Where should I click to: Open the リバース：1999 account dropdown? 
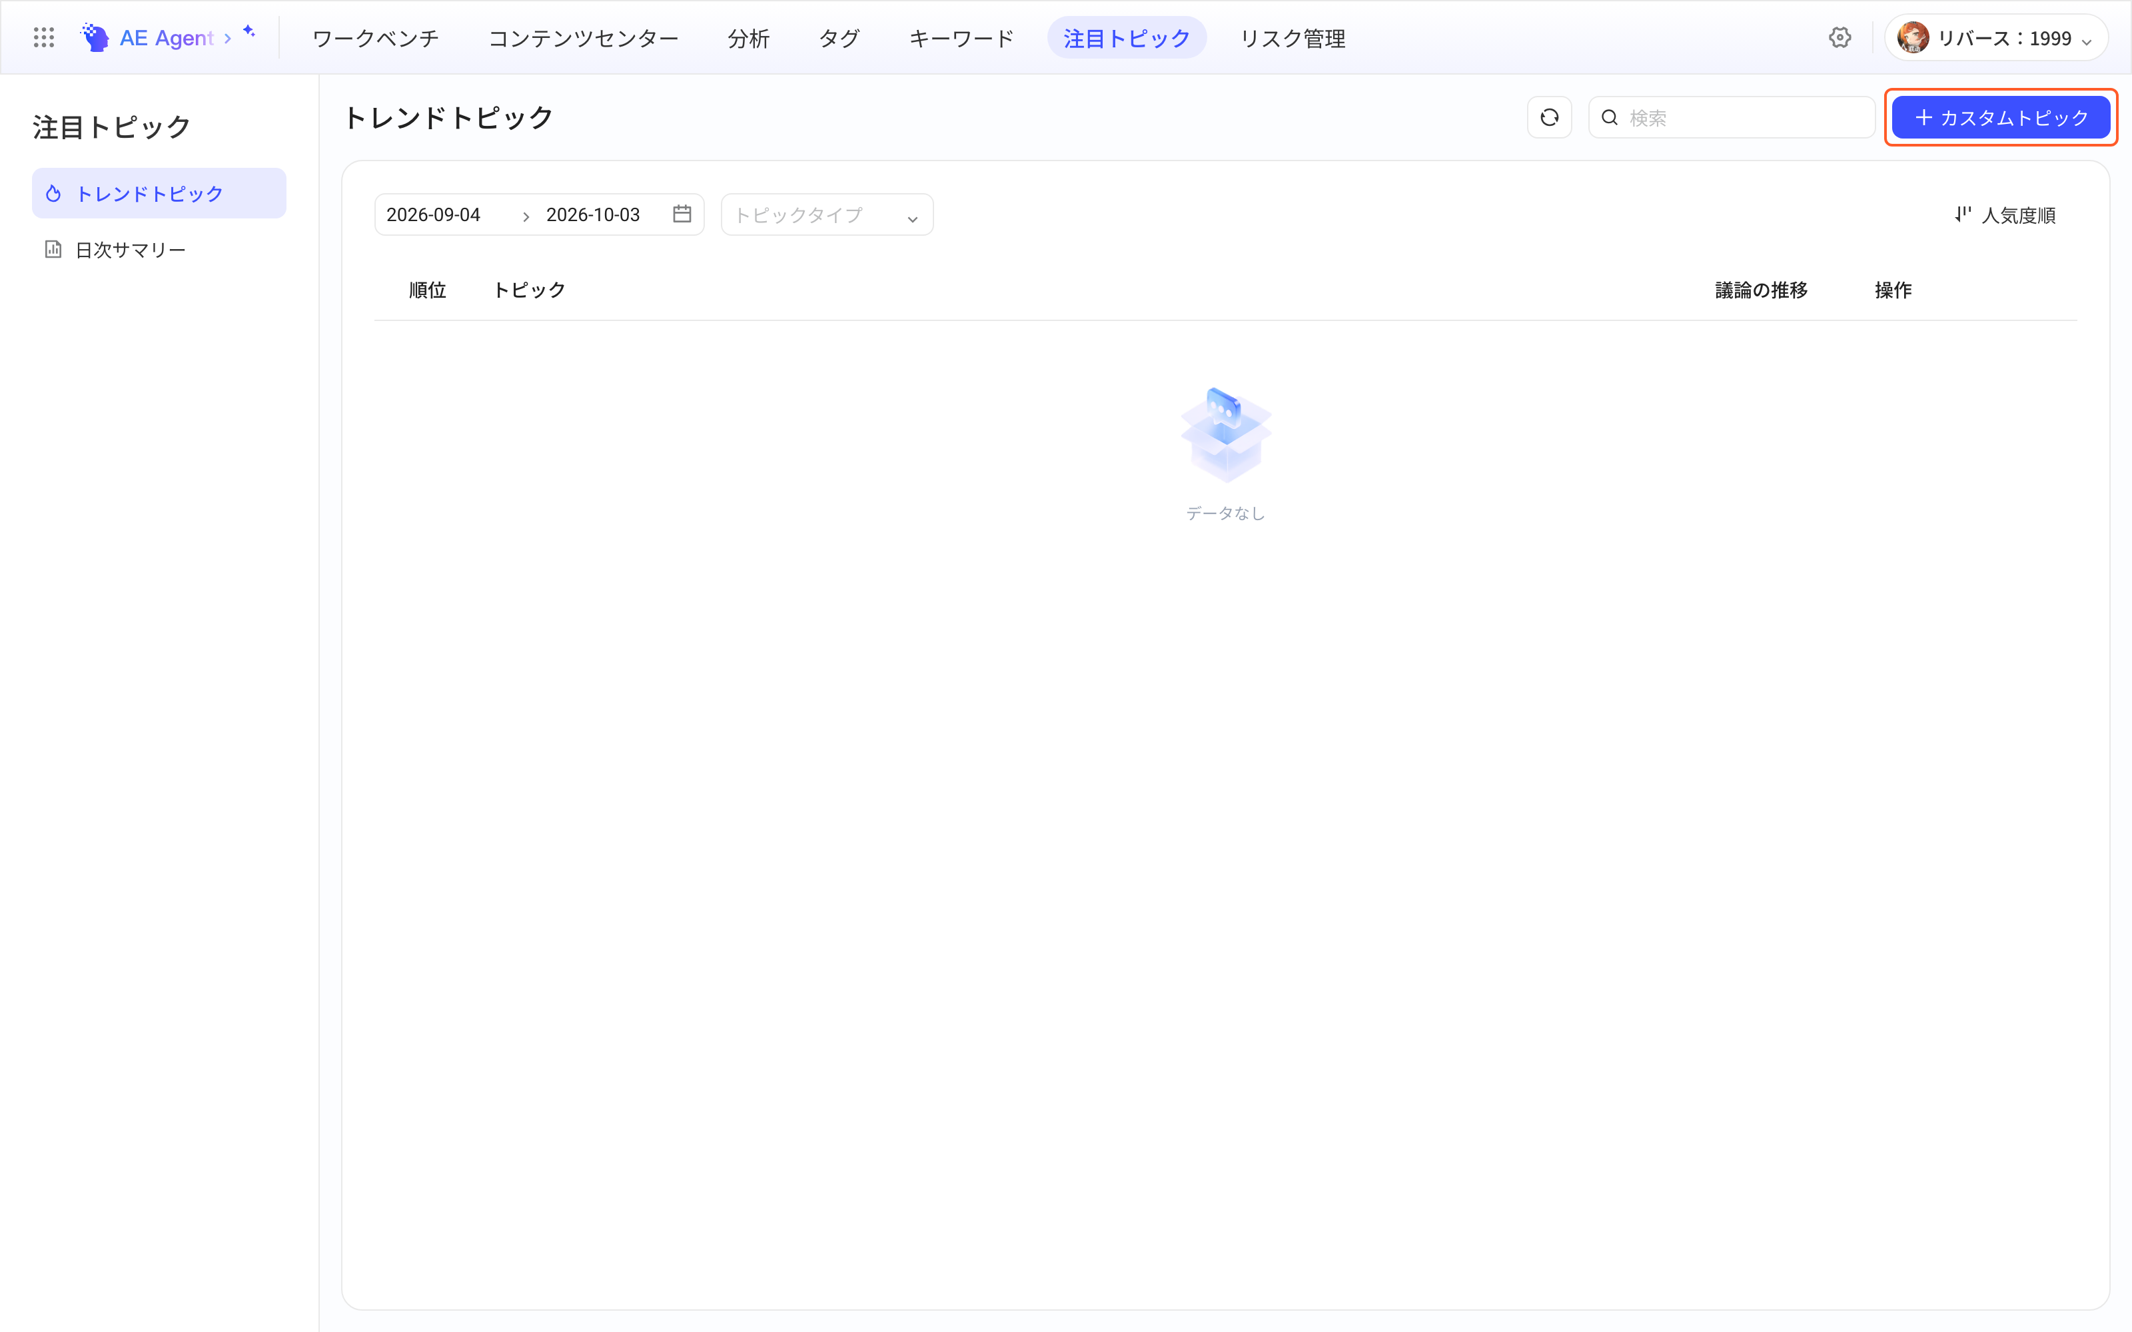click(x=1995, y=38)
